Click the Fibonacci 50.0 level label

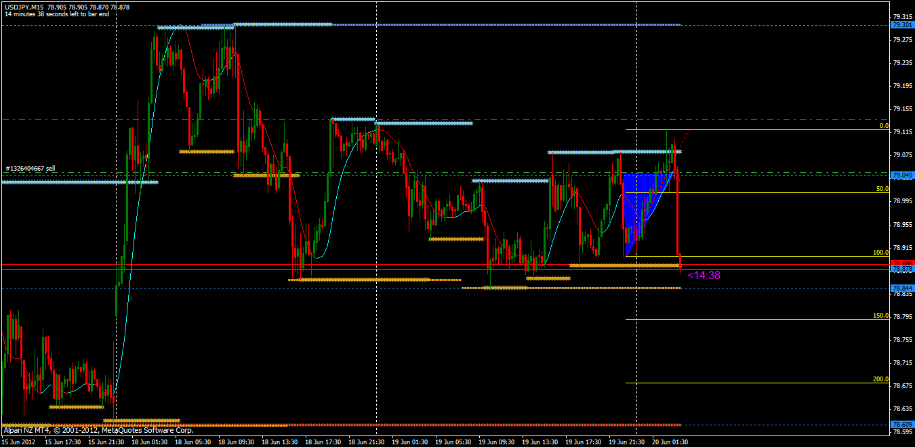pyautogui.click(x=882, y=190)
